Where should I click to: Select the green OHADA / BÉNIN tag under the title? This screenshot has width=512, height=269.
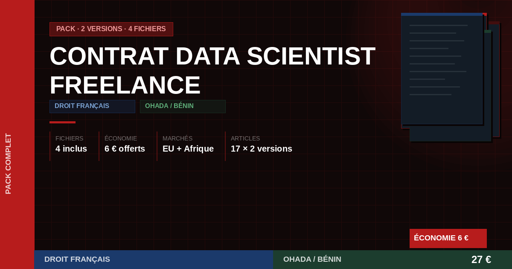pos(183,106)
